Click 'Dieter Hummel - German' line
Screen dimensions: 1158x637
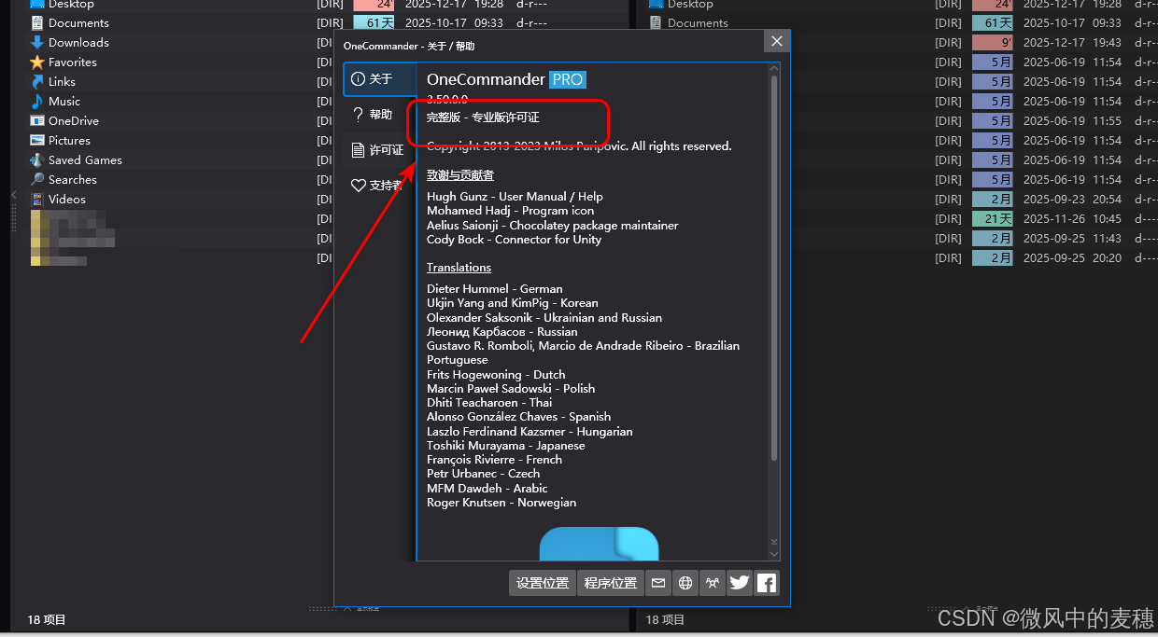point(495,289)
